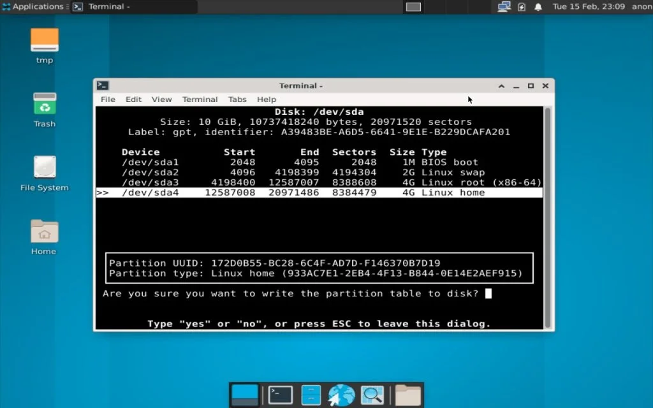
Task: Launch the file manager icon in the dock
Action: (x=311, y=394)
